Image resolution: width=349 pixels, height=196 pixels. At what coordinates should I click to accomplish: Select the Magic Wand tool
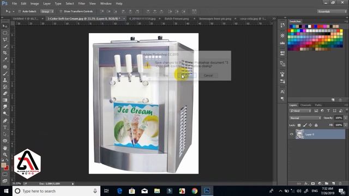point(5,46)
